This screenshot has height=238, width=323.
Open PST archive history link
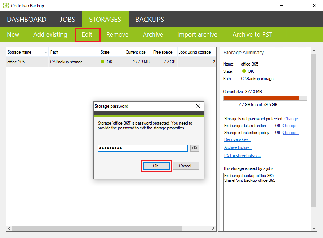242,155
